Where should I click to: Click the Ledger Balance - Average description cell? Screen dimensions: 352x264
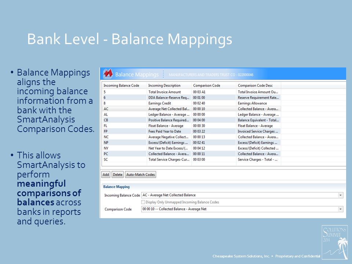pyautogui.click(x=169, y=114)
